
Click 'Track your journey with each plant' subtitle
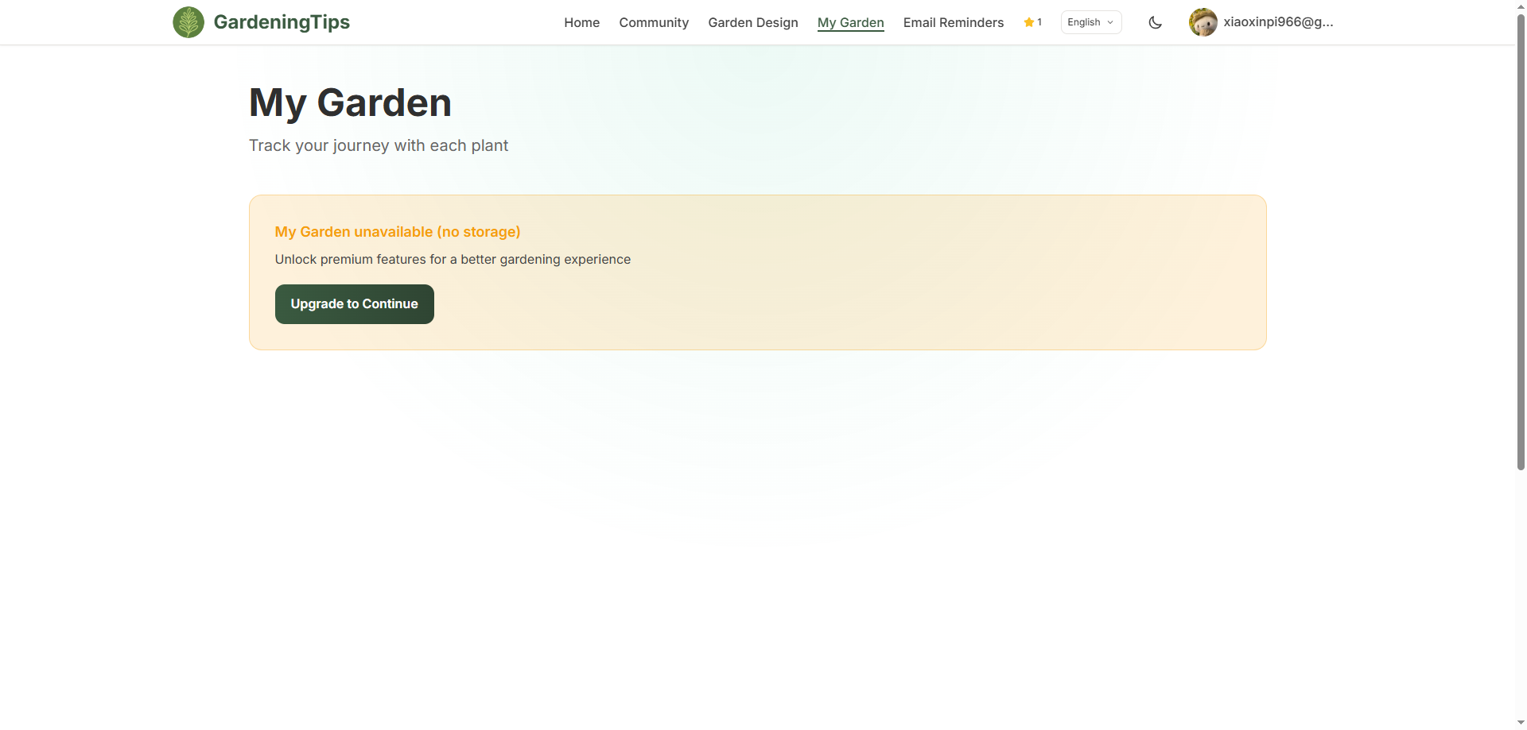pos(379,145)
